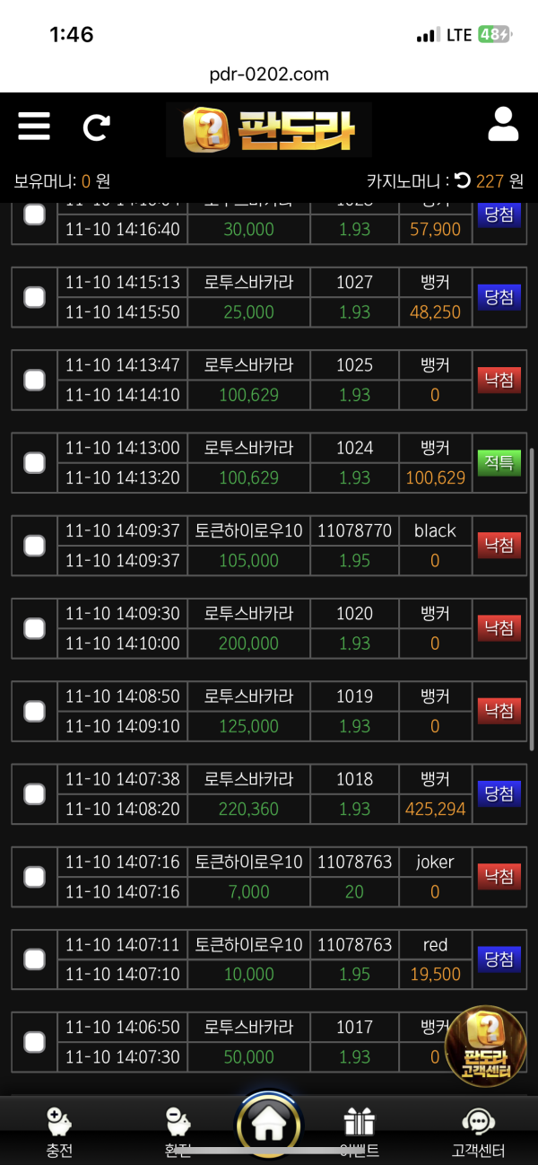Tap the pdr-0202.com address bar
538x1165 pixels.
click(x=269, y=74)
